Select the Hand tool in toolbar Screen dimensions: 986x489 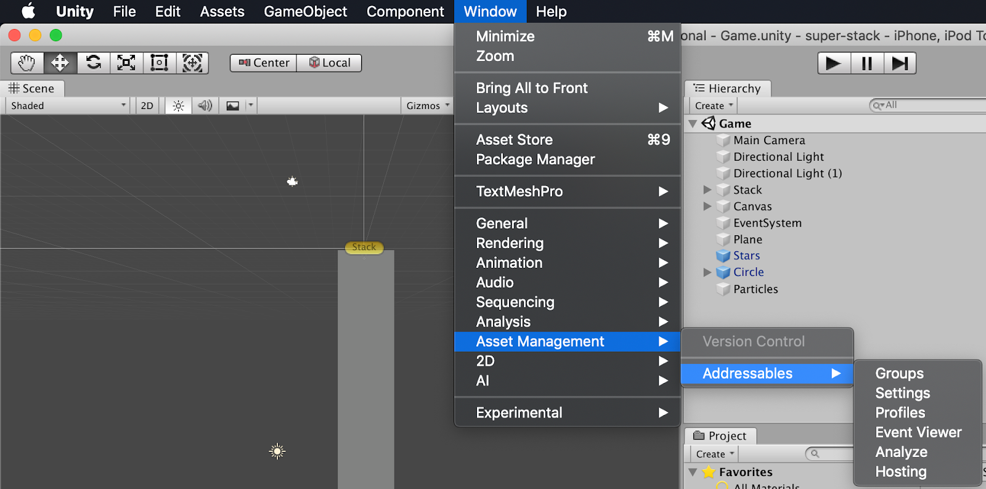pyautogui.click(x=27, y=63)
